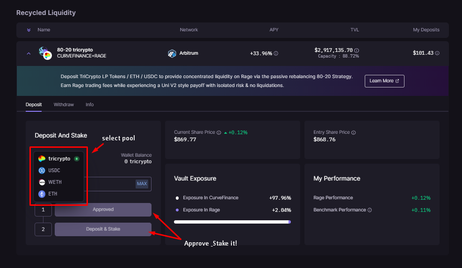Open the Info tab
The height and width of the screenshot is (268, 462).
90,105
